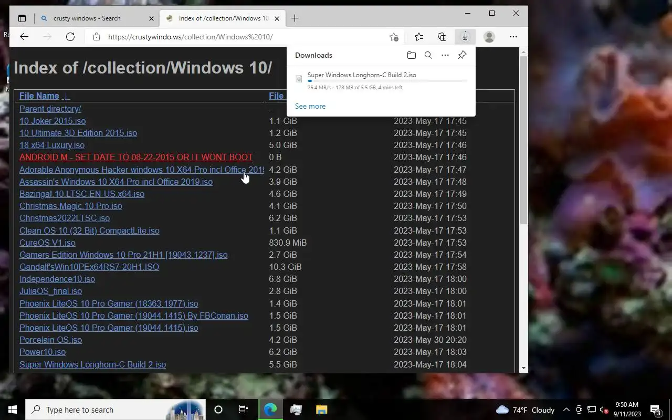Search downloads in the Downloads panel

pyautogui.click(x=428, y=55)
